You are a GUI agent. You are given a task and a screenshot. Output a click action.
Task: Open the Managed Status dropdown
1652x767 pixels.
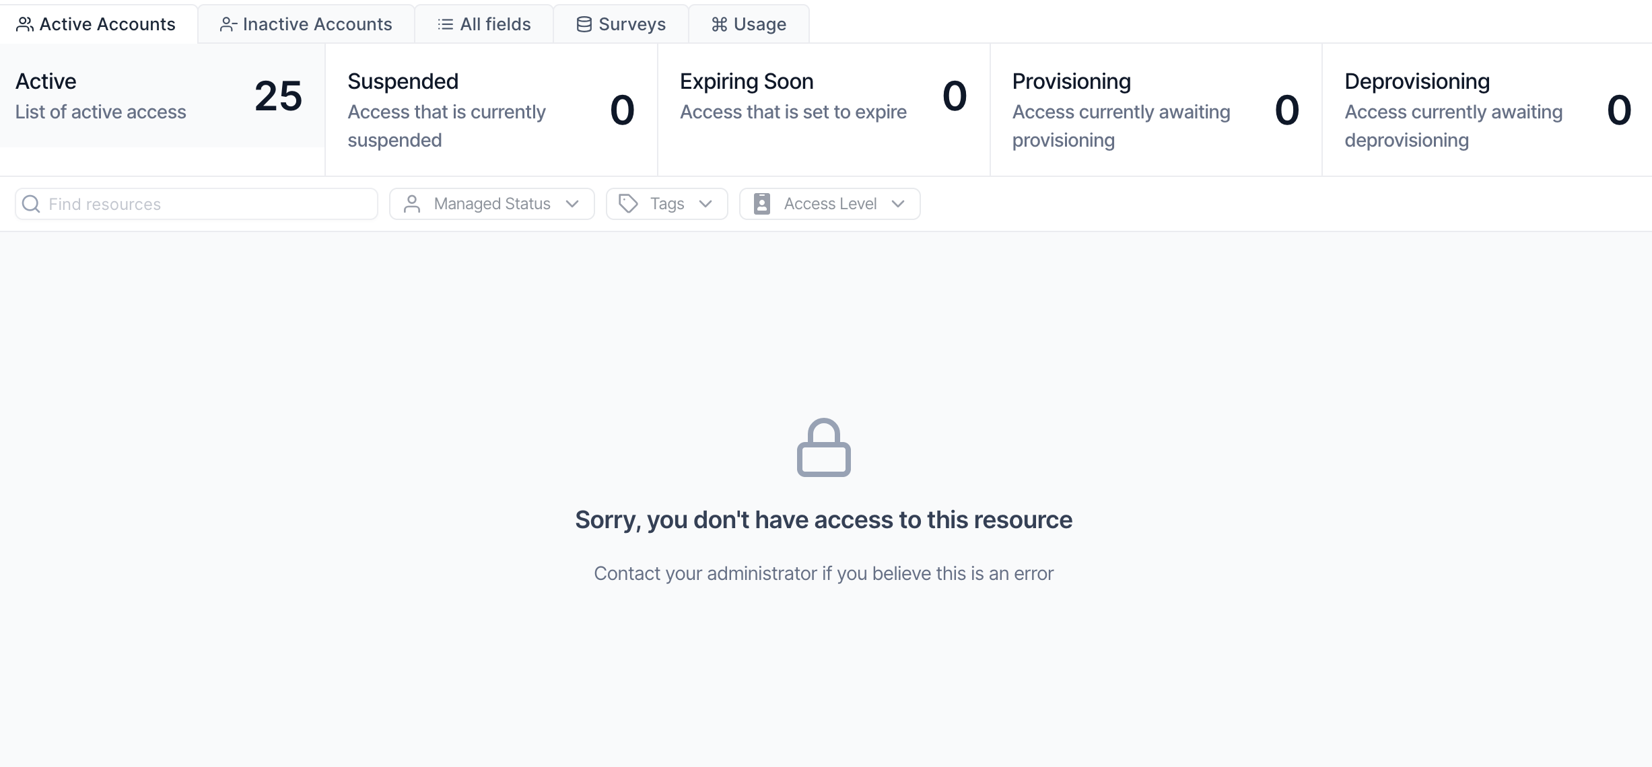click(x=491, y=204)
